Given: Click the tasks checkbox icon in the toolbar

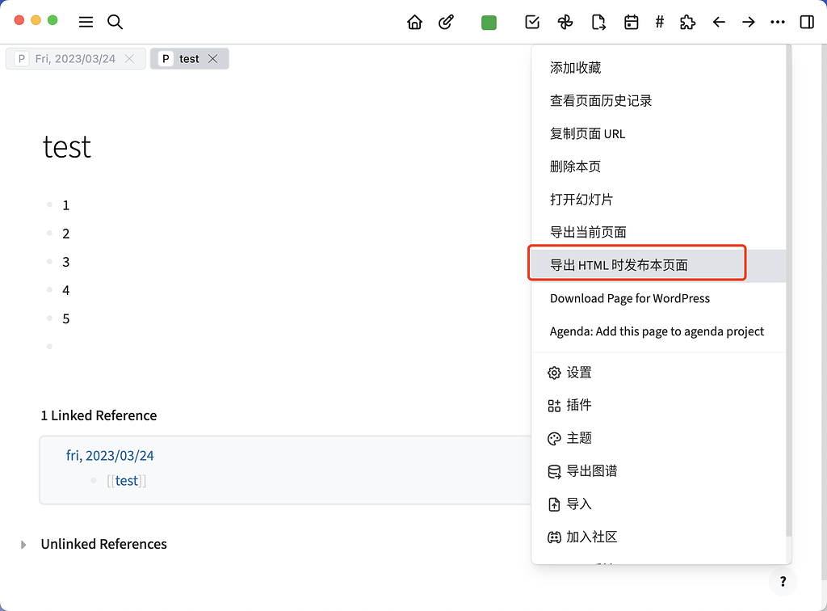Looking at the screenshot, I should click(532, 22).
